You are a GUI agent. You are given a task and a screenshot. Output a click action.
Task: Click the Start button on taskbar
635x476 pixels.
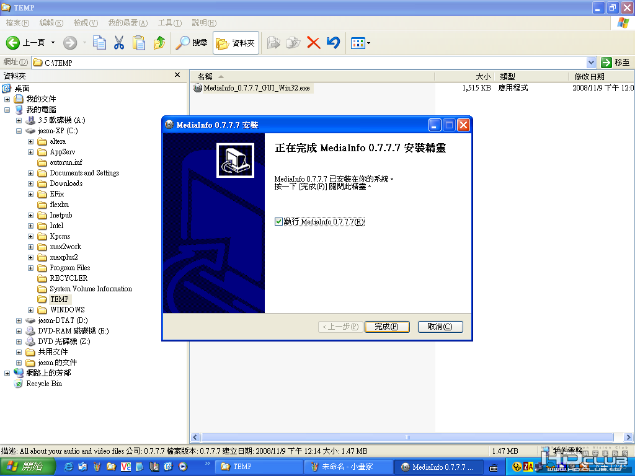click(27, 467)
